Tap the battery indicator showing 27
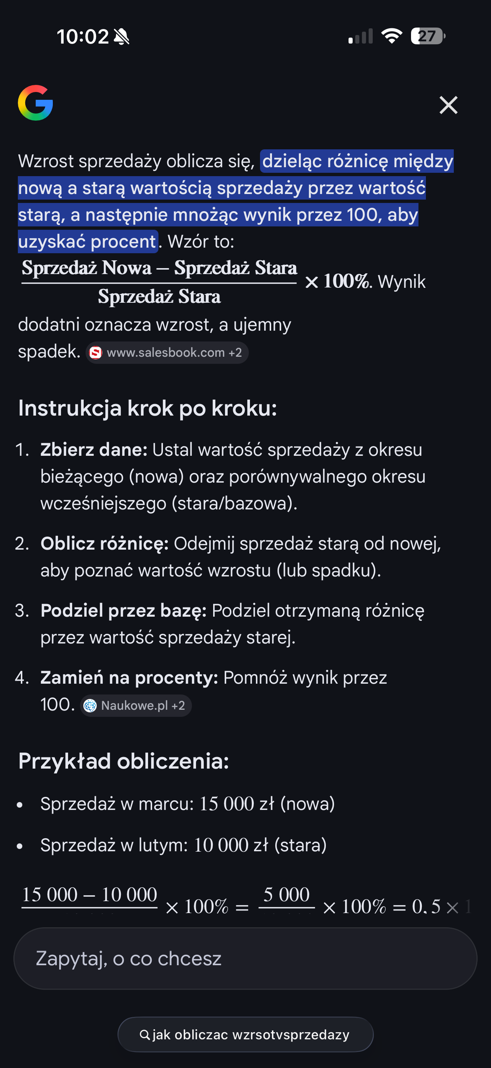Image resolution: width=491 pixels, height=1068 pixels. (428, 36)
